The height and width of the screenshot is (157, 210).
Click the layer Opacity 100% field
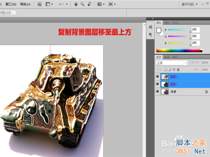(205, 63)
